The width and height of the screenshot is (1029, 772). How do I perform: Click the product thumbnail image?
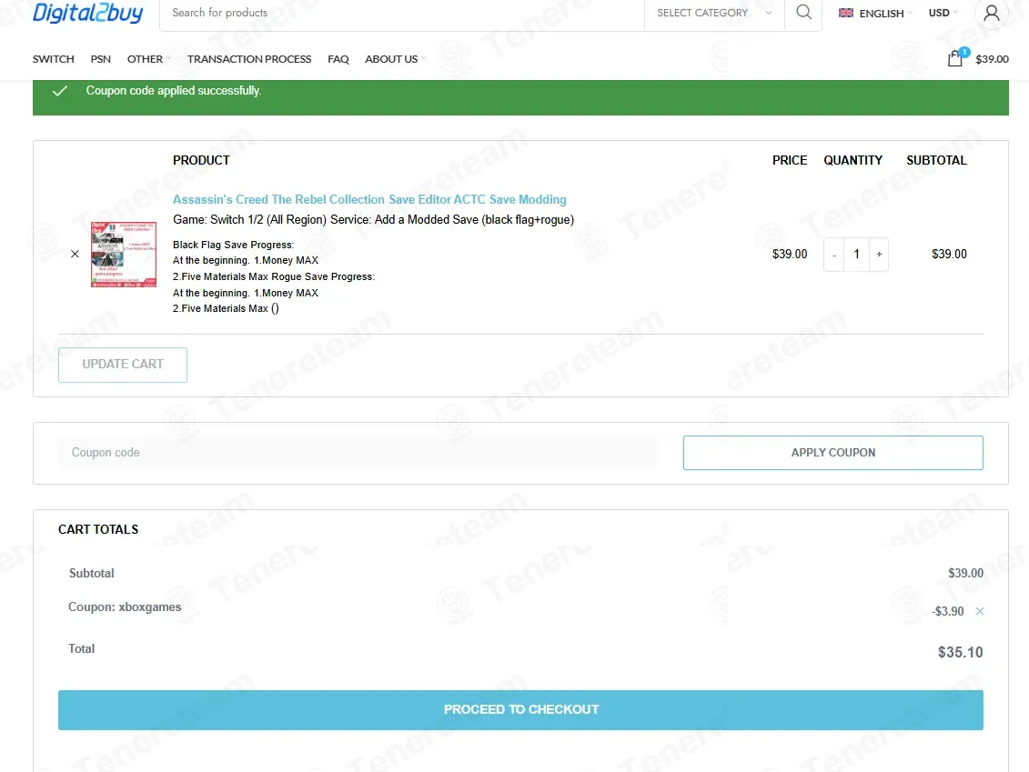point(124,255)
